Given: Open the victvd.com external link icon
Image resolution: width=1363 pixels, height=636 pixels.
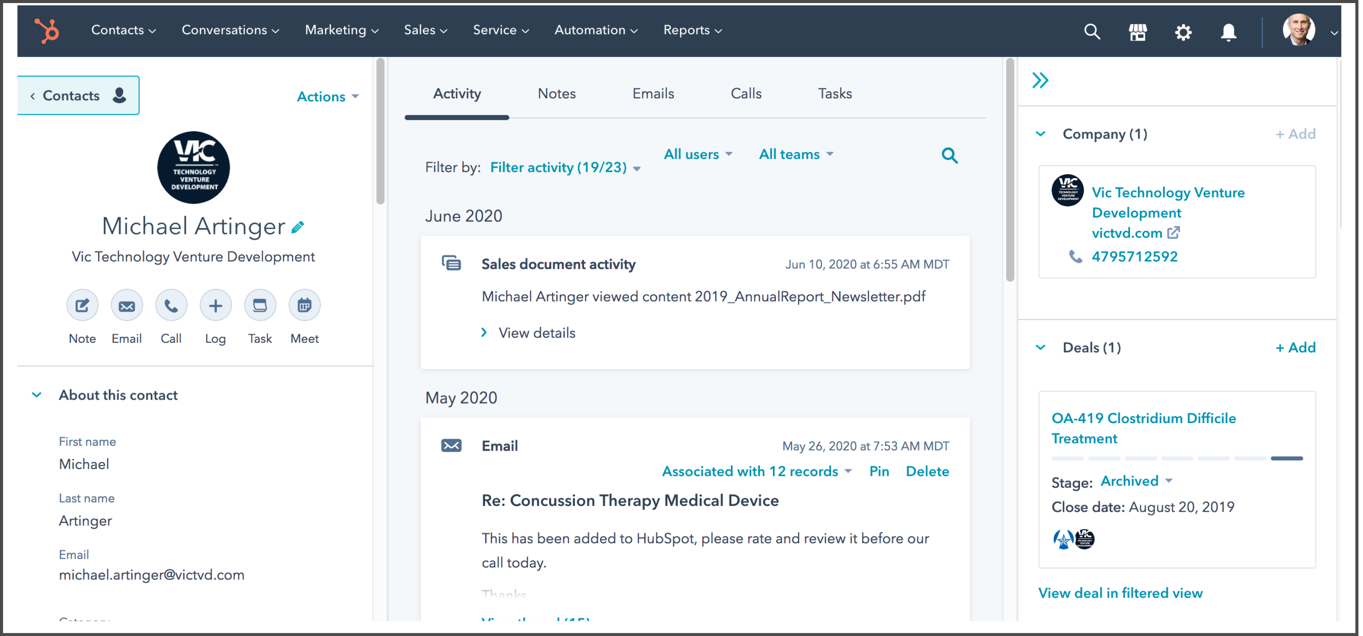Looking at the screenshot, I should 1174,233.
